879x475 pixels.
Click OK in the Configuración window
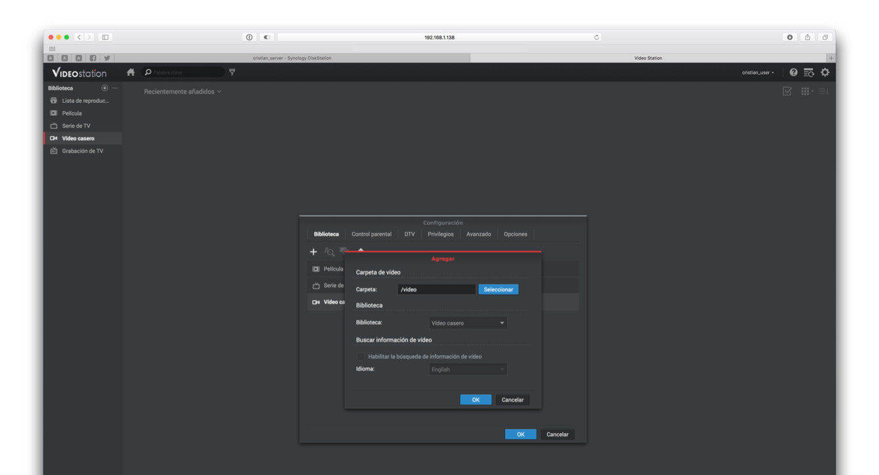pyautogui.click(x=520, y=434)
